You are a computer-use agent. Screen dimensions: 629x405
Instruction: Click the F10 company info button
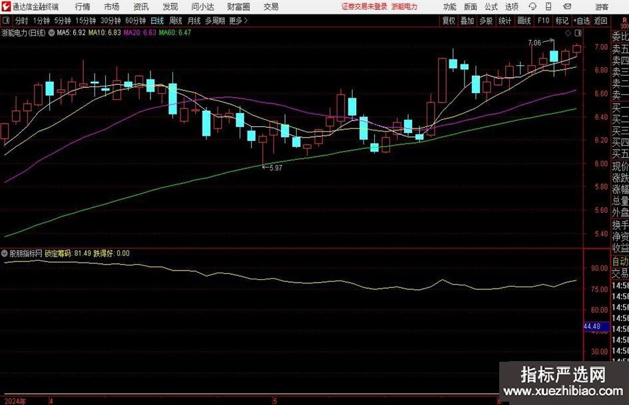coord(544,21)
